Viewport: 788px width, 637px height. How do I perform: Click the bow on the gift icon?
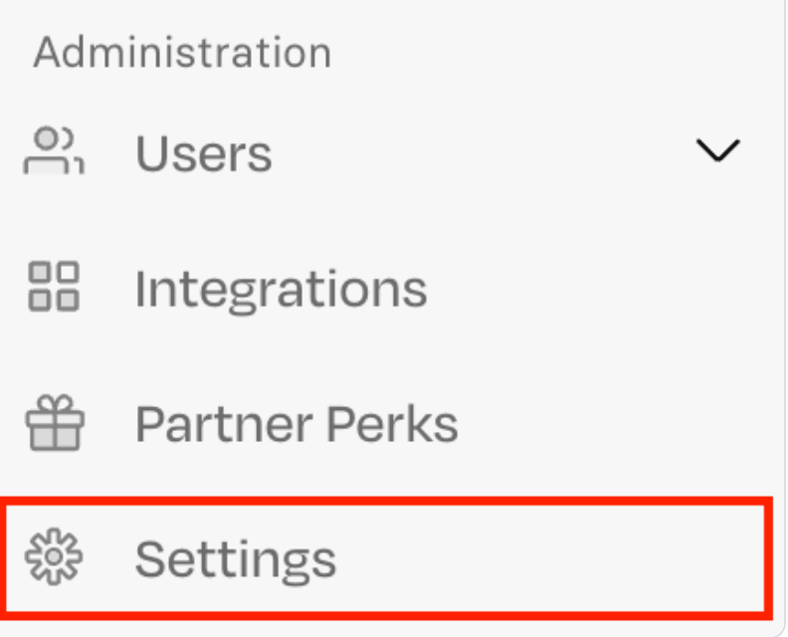[x=55, y=405]
